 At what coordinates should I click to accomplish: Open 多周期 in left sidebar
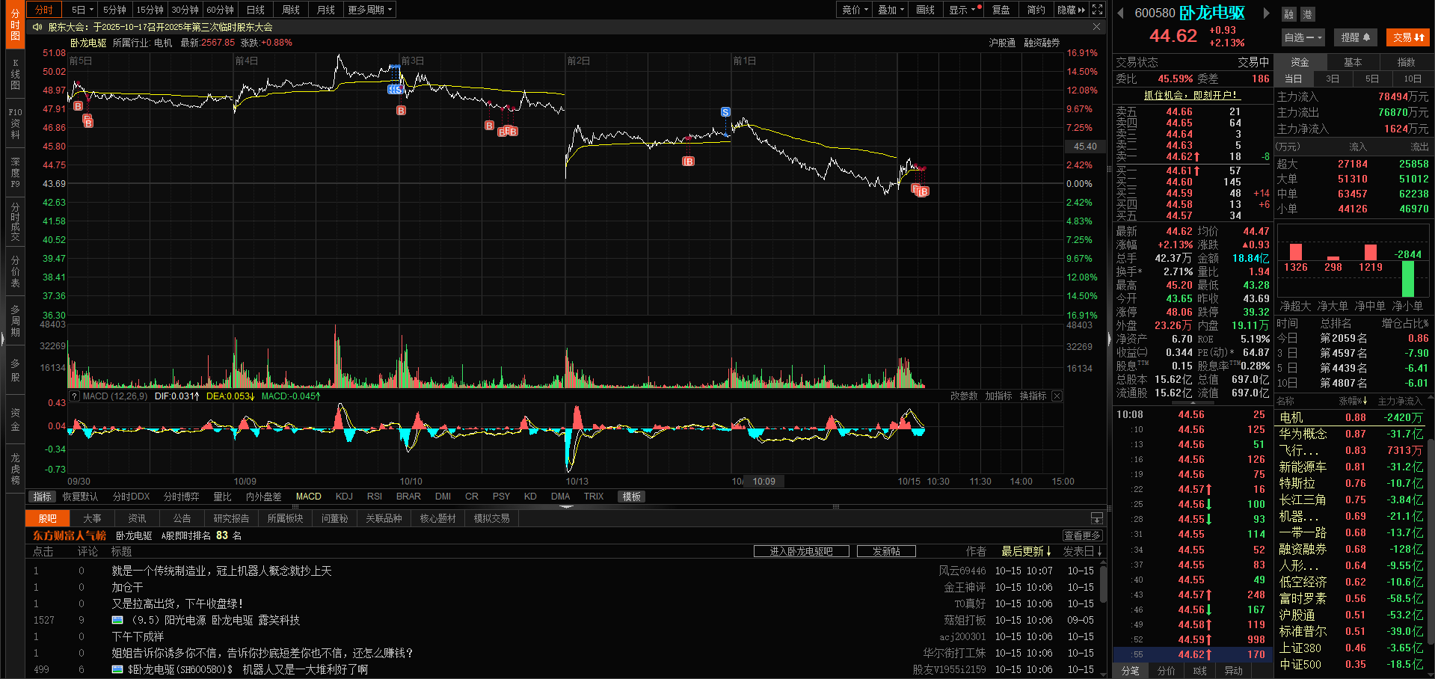(15, 321)
